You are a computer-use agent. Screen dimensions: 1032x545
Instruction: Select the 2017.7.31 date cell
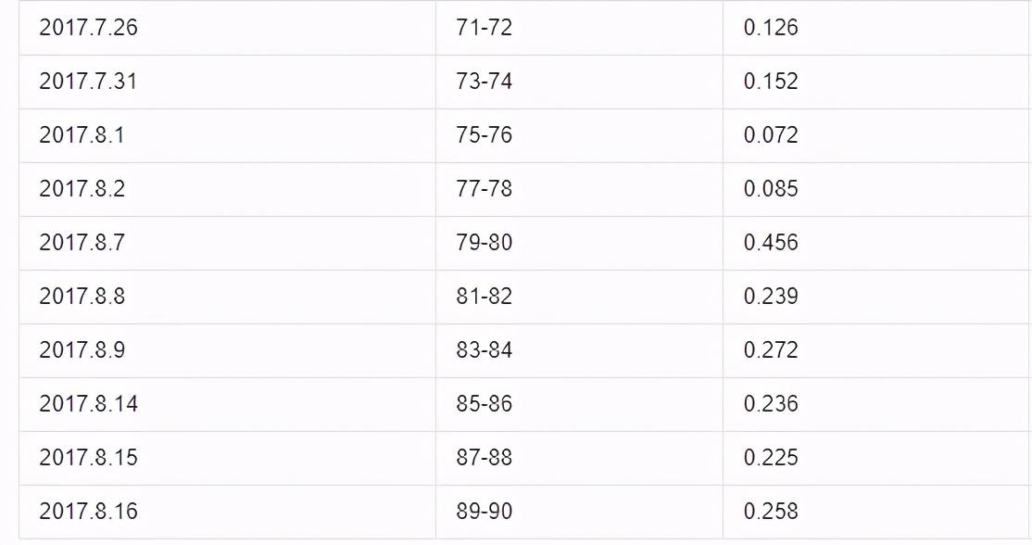[88, 82]
